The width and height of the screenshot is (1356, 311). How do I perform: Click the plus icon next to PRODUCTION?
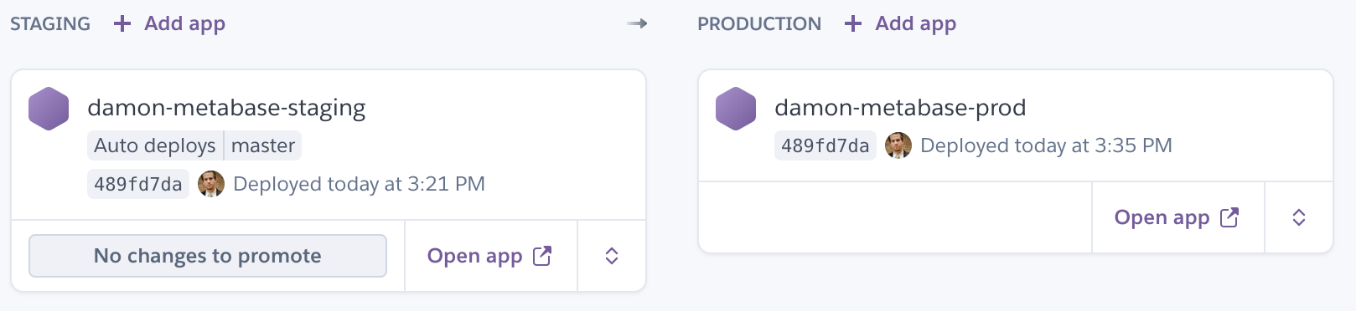coord(853,23)
